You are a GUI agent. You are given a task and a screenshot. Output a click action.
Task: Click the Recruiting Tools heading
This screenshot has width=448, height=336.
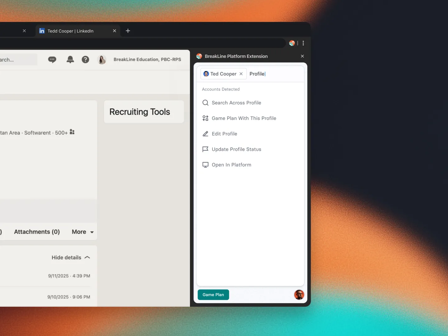click(x=140, y=112)
